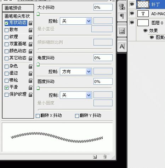
Task: Hide the 补丁 layer visibility eye
Action: click(x=132, y=4)
